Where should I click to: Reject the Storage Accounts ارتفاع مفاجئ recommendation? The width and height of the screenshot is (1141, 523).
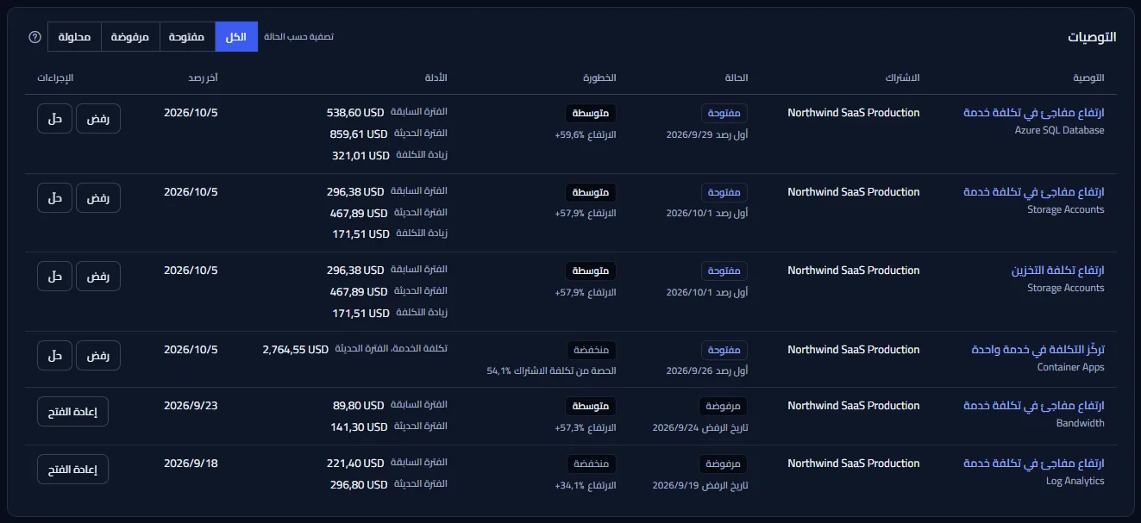98,197
